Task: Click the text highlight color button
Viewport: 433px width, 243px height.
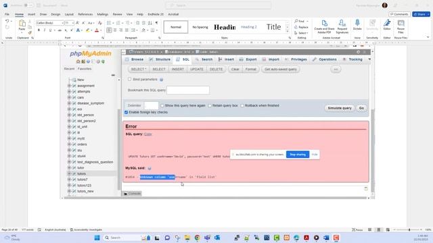Action: [x=87, y=30]
